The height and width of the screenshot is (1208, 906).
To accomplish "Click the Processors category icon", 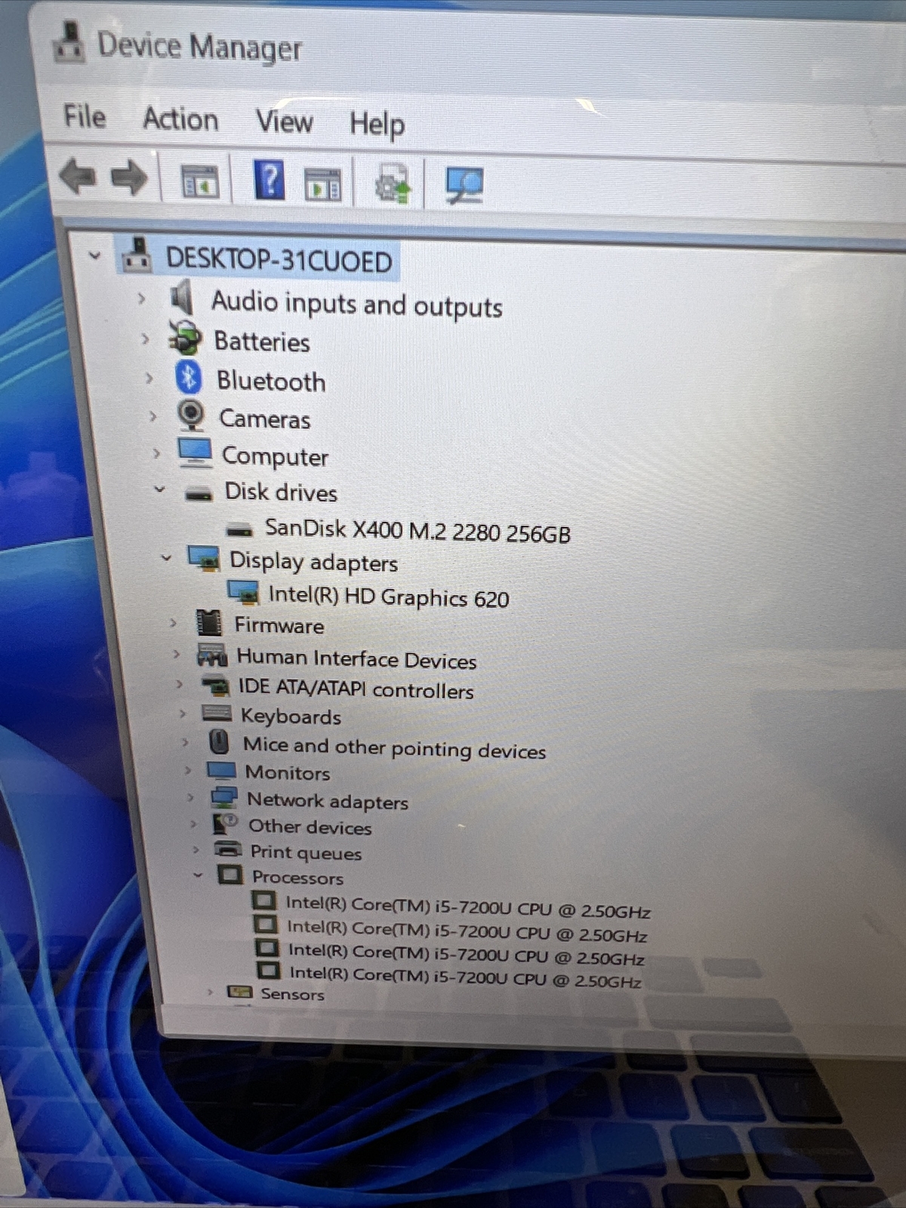I will tap(230, 874).
